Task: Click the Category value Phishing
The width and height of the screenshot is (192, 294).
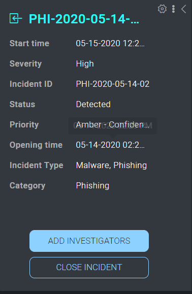Action: click(x=92, y=186)
